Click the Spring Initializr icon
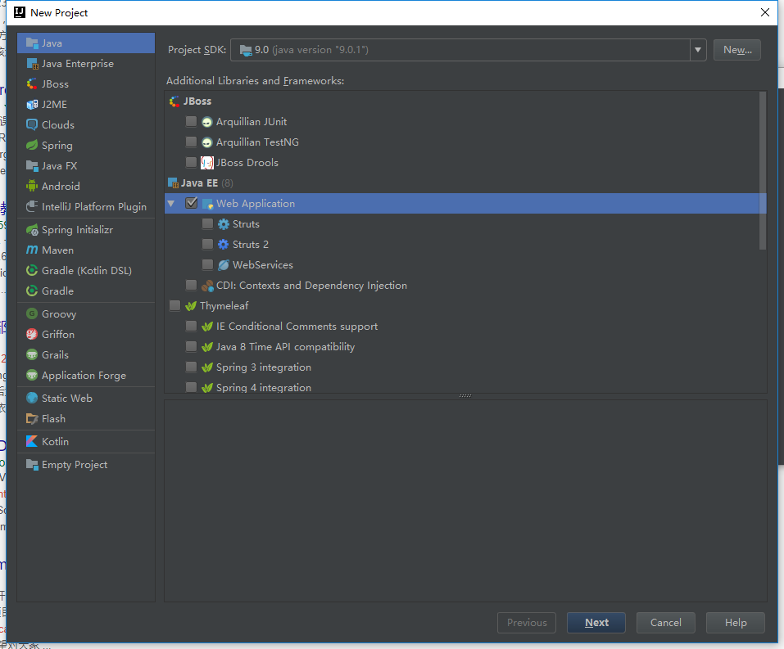 point(32,230)
